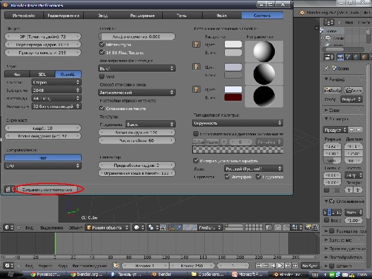This screenshot has height=279, width=372.
Task: Select the SDL audio device button
Action: pos(42,74)
